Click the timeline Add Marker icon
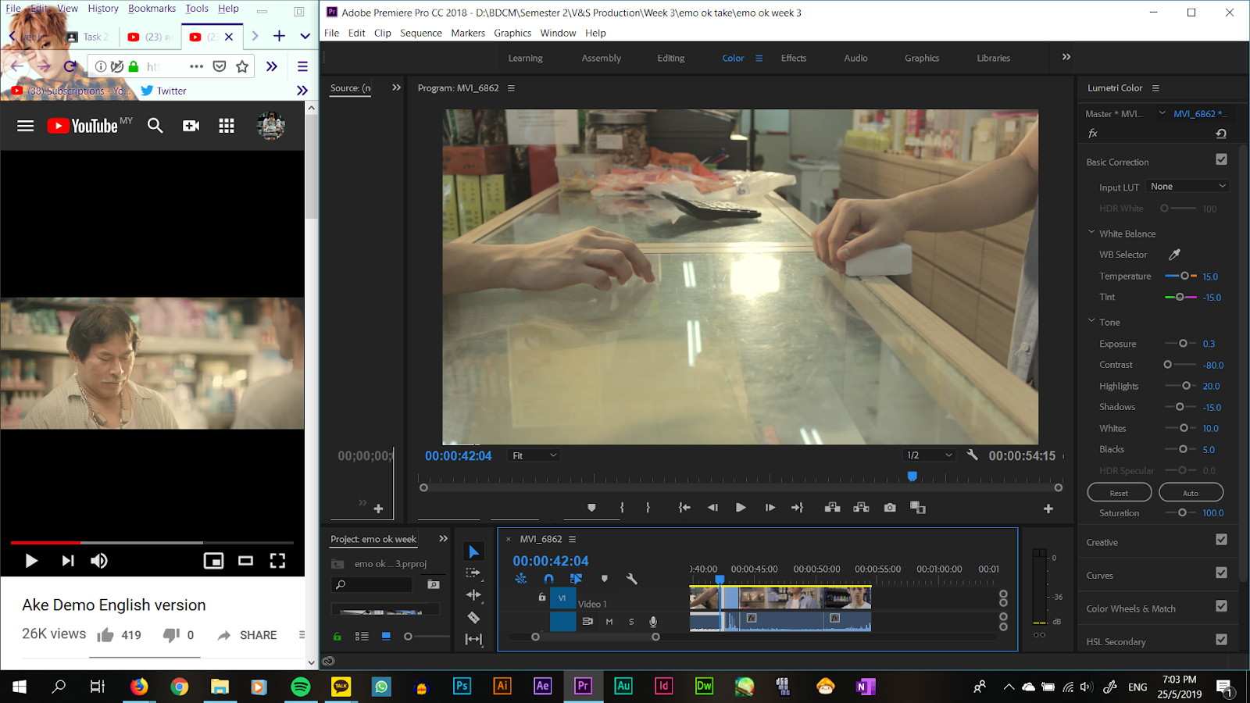1250x703 pixels. pyautogui.click(x=605, y=579)
